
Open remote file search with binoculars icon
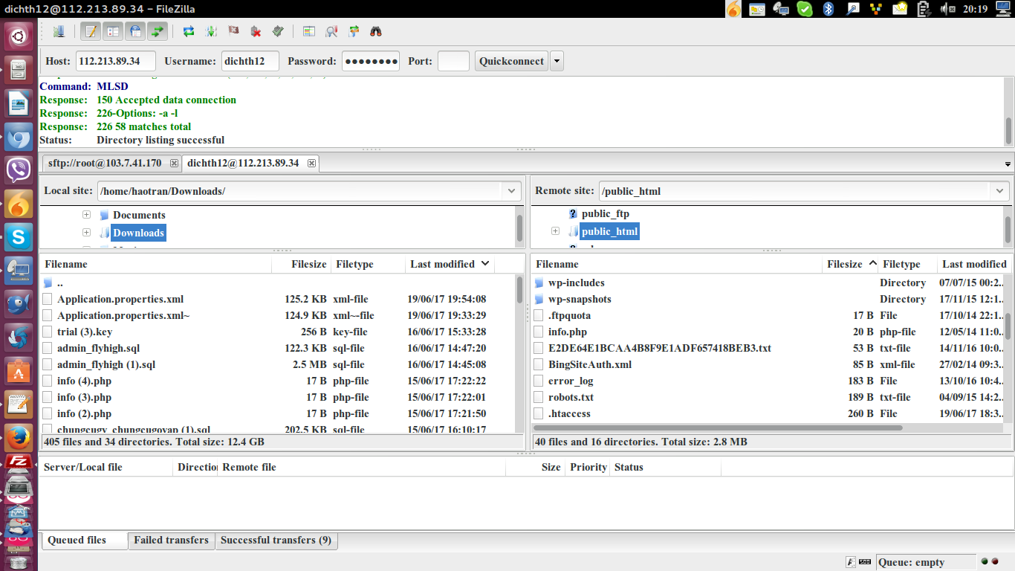tap(376, 31)
